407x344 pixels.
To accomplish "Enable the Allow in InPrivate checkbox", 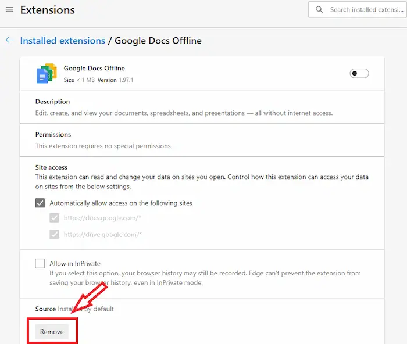I will point(40,263).
